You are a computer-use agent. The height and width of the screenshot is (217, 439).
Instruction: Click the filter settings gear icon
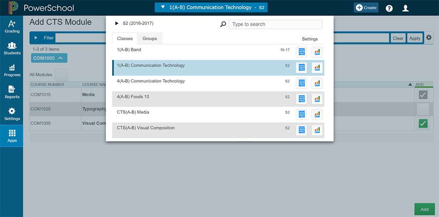pos(429,38)
